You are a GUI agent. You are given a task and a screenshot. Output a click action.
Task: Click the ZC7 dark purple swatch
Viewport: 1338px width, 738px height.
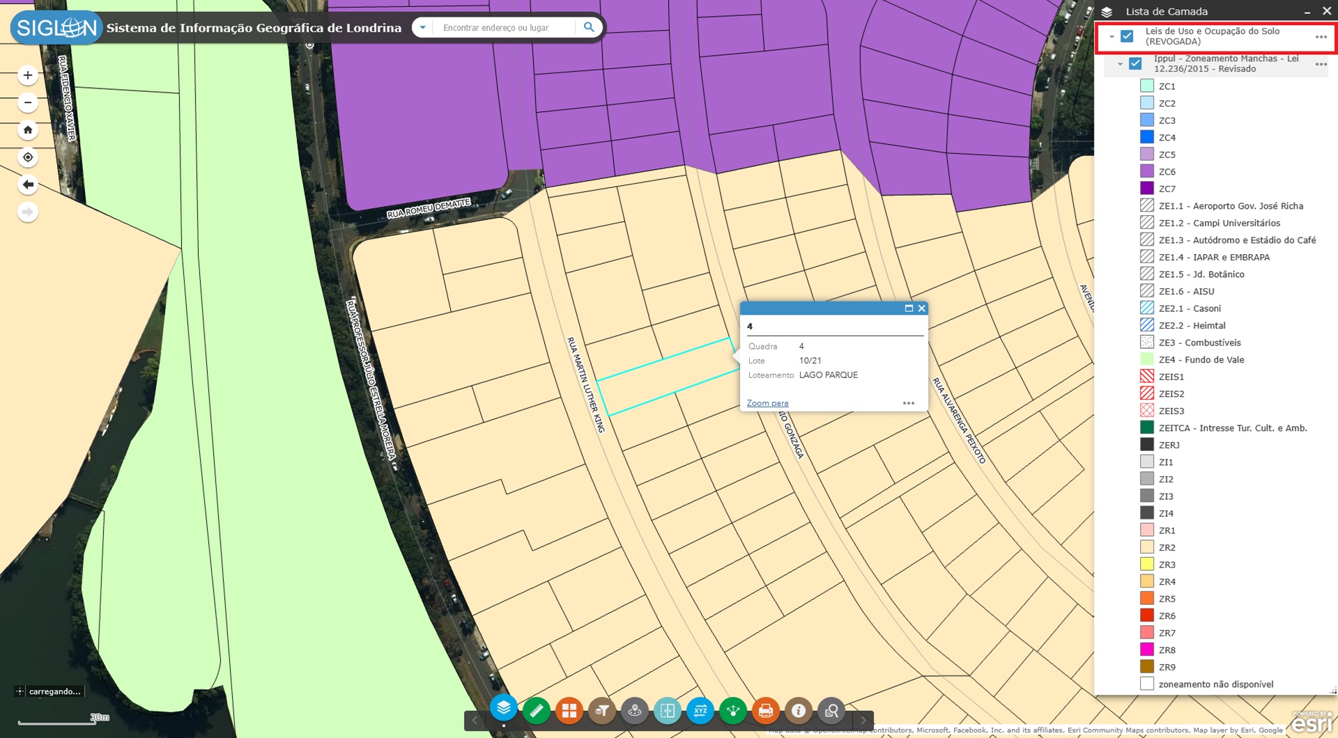click(1147, 188)
